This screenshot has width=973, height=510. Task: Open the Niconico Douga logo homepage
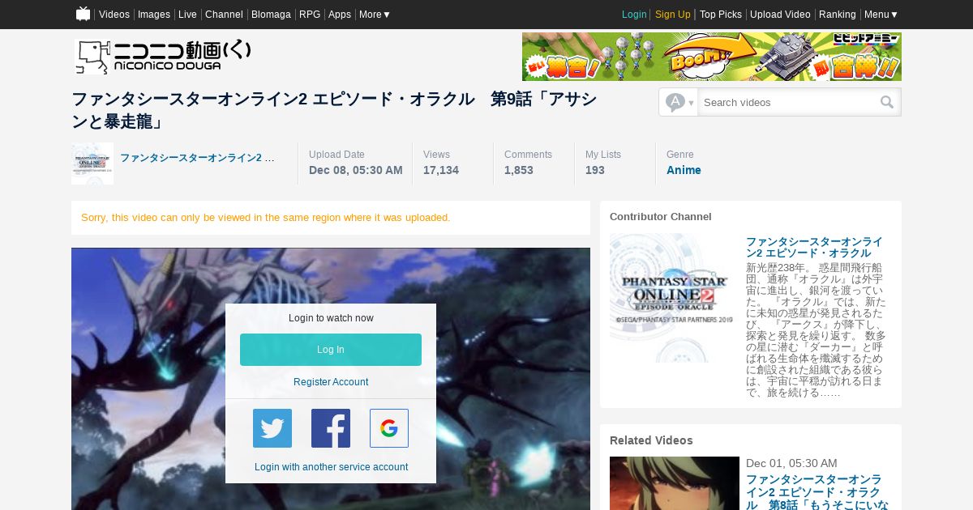pos(163,57)
